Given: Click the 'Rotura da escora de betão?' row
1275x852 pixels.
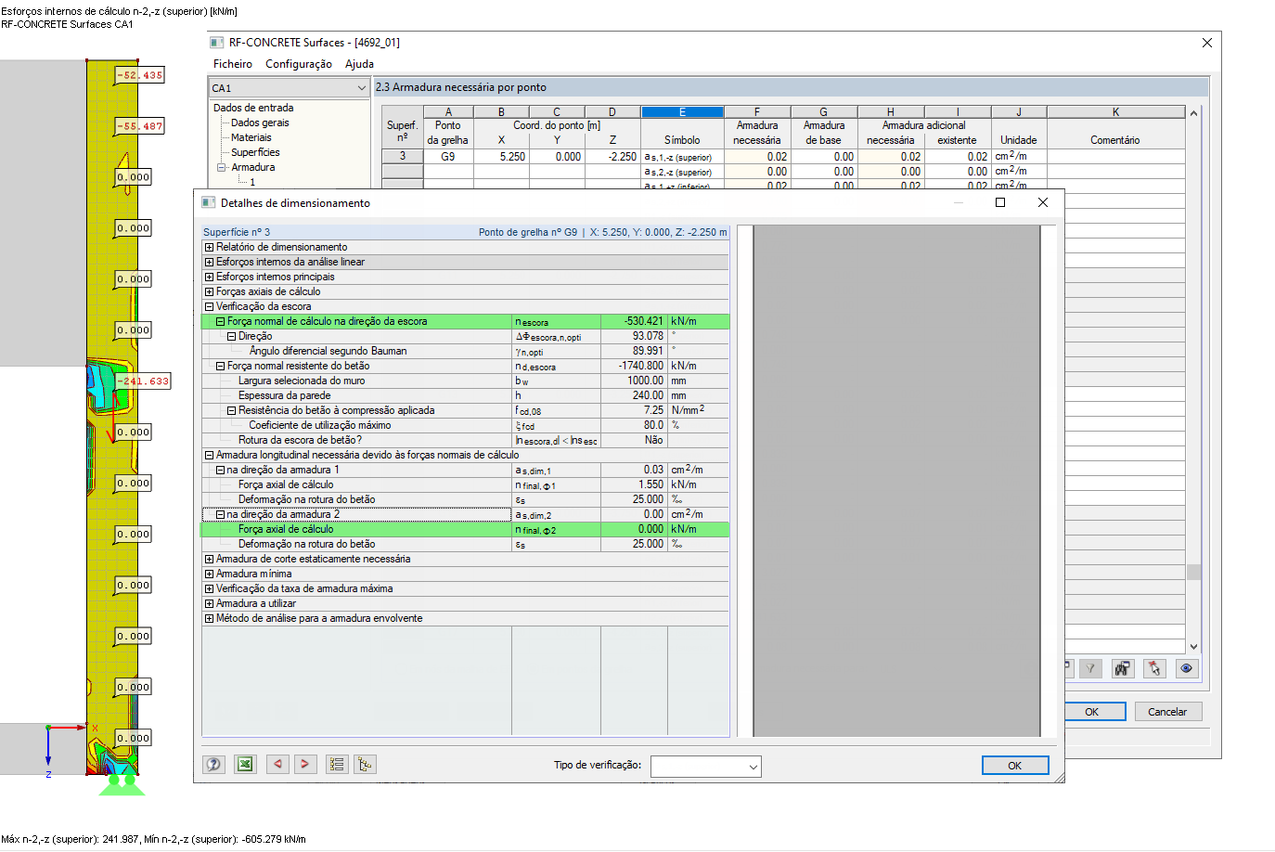Looking at the screenshot, I should 466,441.
